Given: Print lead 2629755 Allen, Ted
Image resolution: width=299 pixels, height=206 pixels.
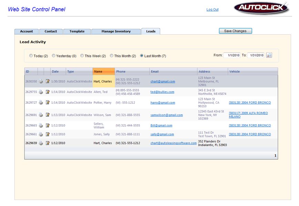Looking at the screenshot, I should [x=41, y=92].
